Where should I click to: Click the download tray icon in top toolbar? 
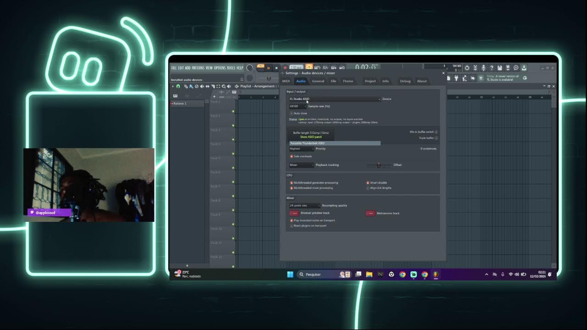click(524, 68)
